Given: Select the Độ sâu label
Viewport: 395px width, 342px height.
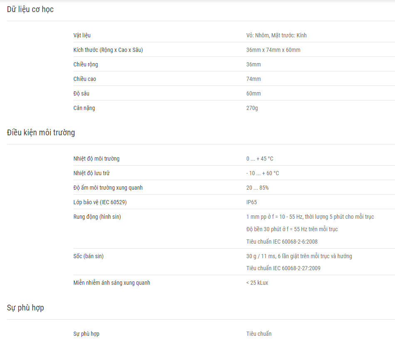Looking at the screenshot, I should coord(81,93).
